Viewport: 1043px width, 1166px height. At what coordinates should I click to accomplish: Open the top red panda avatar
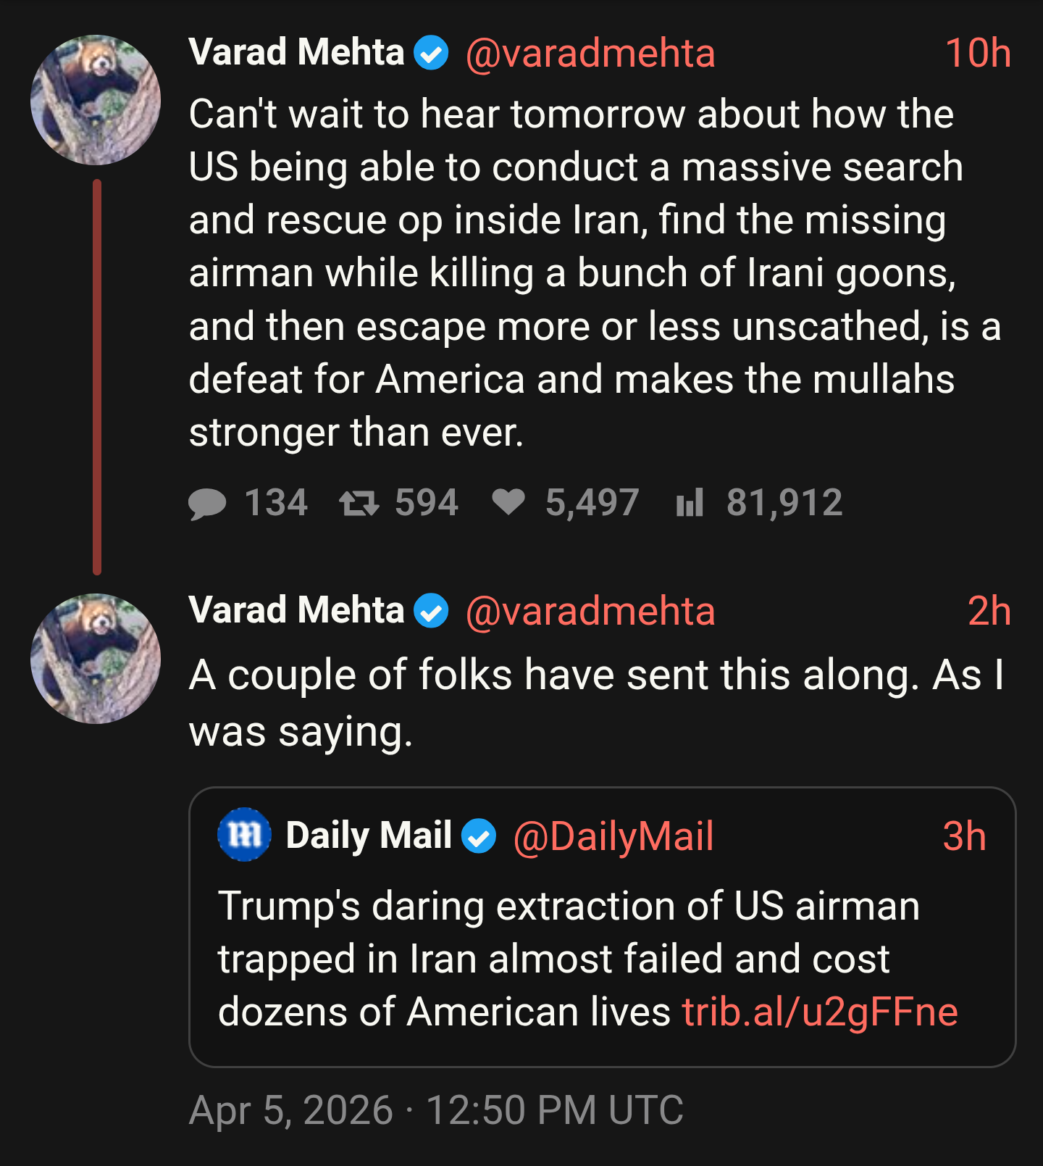[x=96, y=100]
